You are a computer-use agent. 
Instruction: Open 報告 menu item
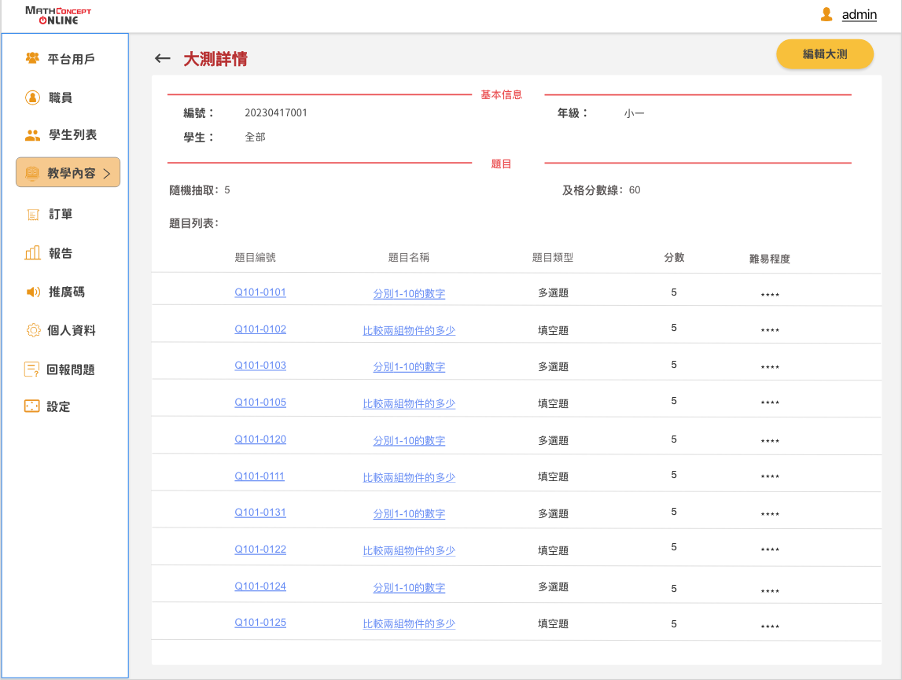point(61,253)
